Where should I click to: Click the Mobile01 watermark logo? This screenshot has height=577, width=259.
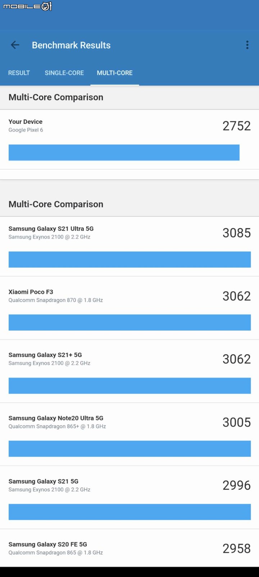(x=28, y=6)
